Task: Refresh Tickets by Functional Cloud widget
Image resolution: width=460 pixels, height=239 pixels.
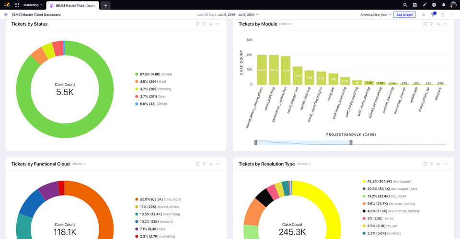Action: [198, 164]
